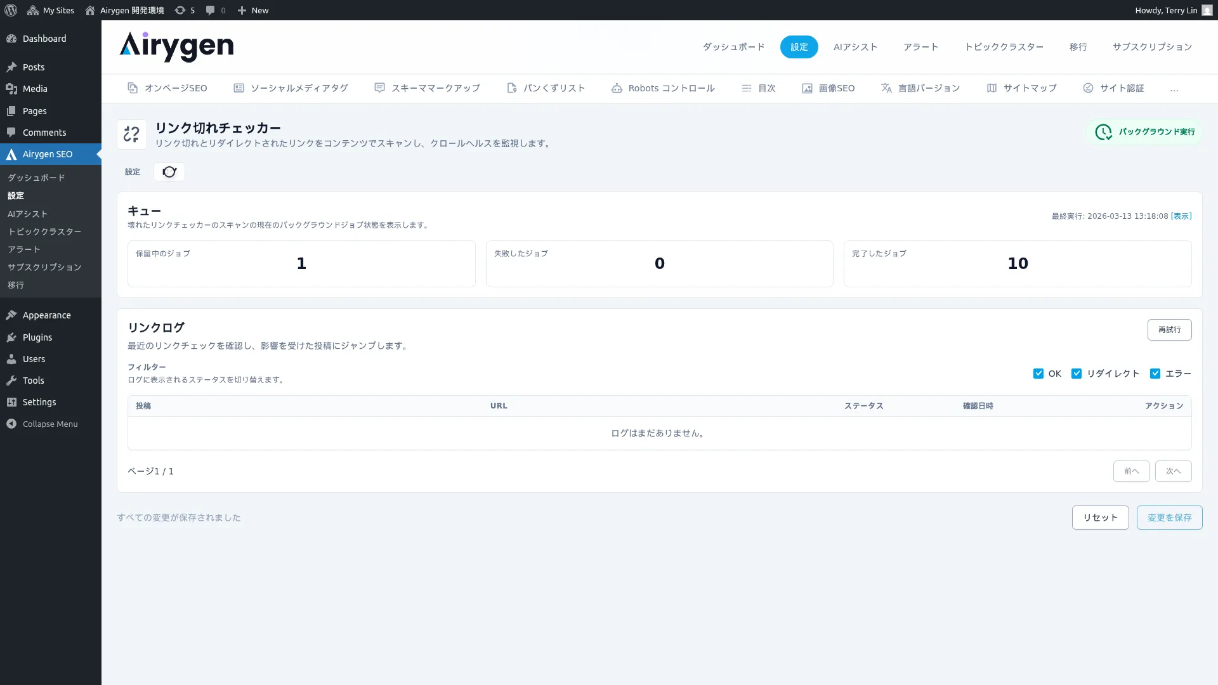Uncheck the OK filter checkbox
The image size is (1218, 685).
(x=1038, y=374)
